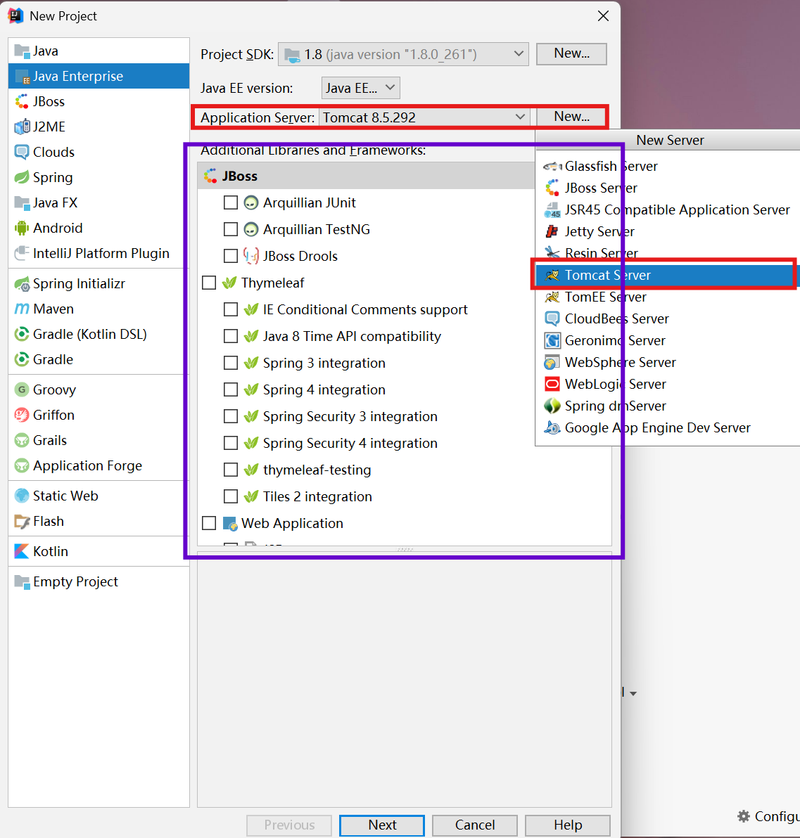
Task: Click the JBoss icon in sidebar
Action: coord(22,101)
